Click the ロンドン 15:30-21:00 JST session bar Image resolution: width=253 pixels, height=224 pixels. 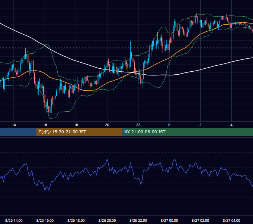pyautogui.click(x=79, y=132)
